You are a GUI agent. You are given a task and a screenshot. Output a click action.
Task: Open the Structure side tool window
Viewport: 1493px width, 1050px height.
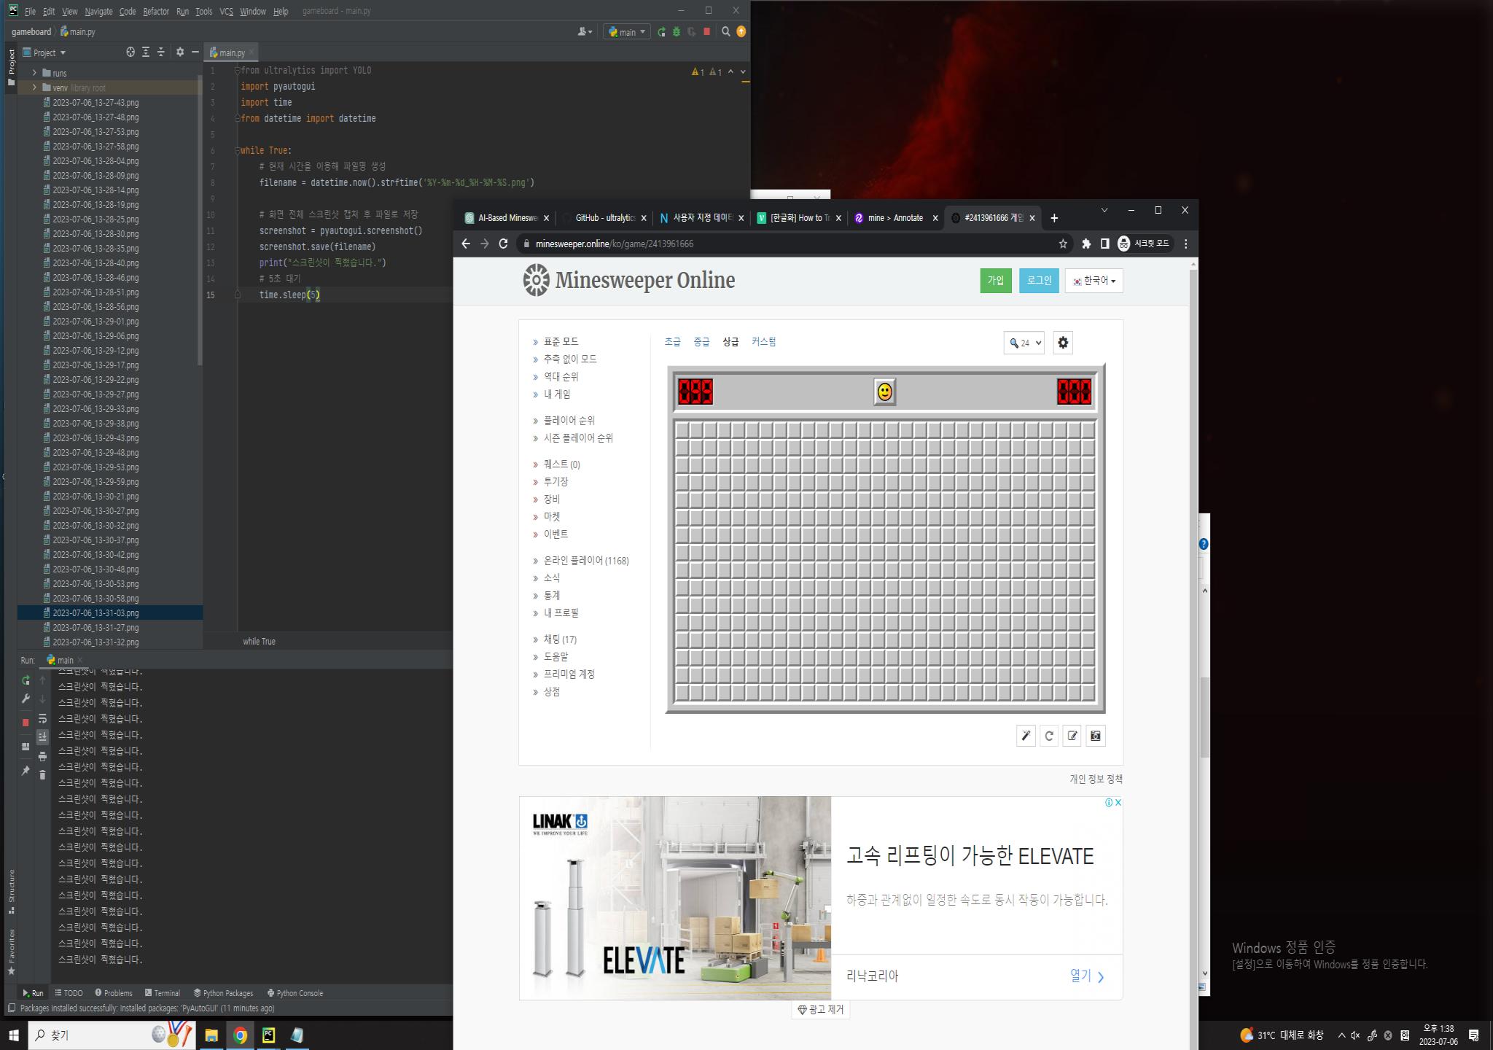pyautogui.click(x=11, y=891)
